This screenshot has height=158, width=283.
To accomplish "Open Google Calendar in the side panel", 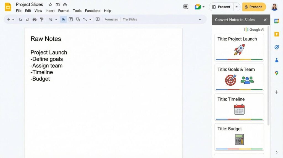I will pyautogui.click(x=276, y=21).
